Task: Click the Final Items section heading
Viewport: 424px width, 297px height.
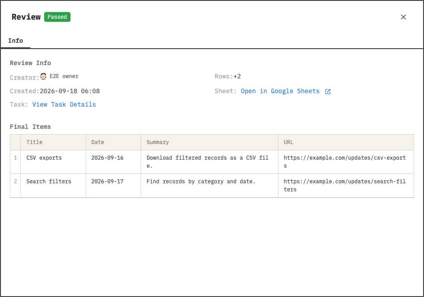Action: 30,127
